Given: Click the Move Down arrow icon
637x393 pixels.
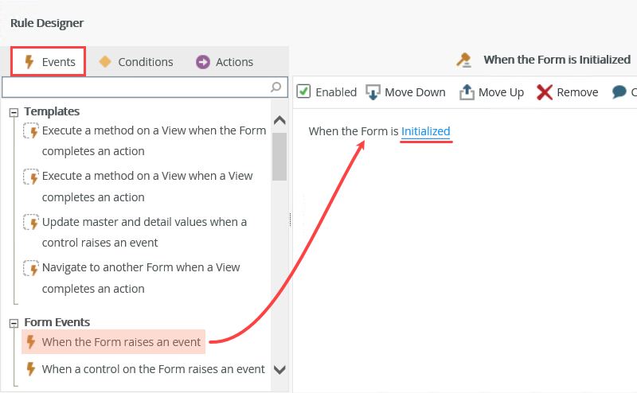Looking at the screenshot, I should pos(373,92).
